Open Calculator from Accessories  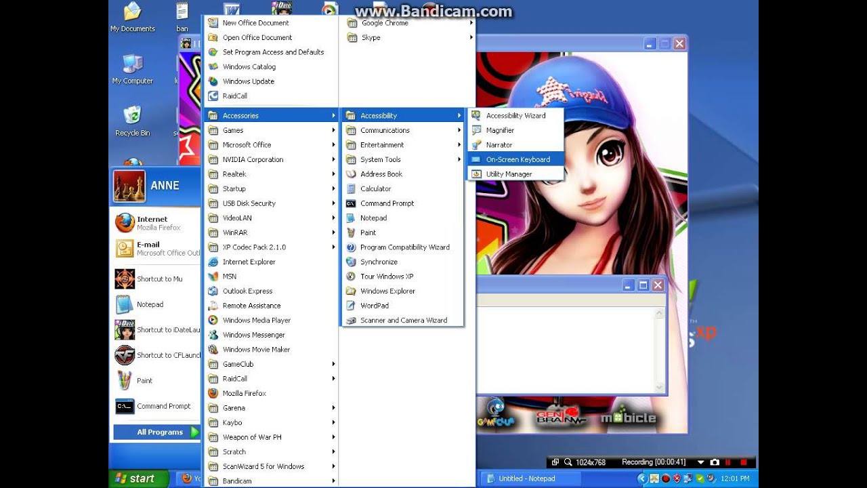(403, 189)
